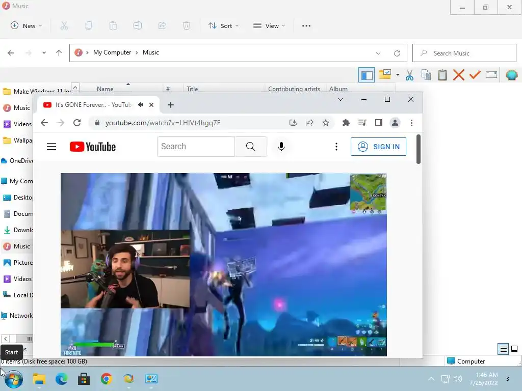Open the See more ellipsis in Explorer
This screenshot has width=522, height=391.
(x=306, y=25)
